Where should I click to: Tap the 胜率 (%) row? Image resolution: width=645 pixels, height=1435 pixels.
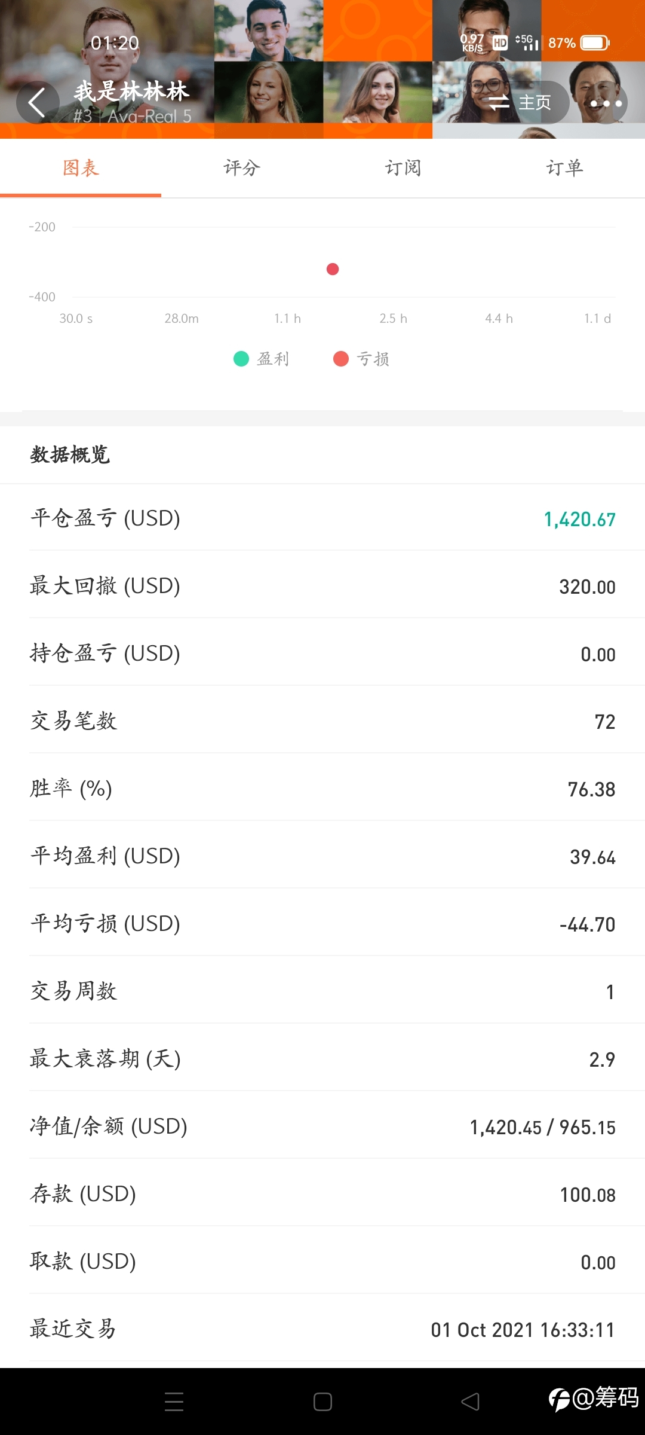pyautogui.click(x=322, y=788)
